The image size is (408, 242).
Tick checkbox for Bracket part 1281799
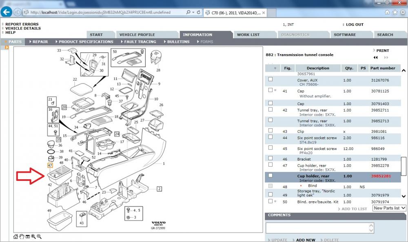point(271,158)
